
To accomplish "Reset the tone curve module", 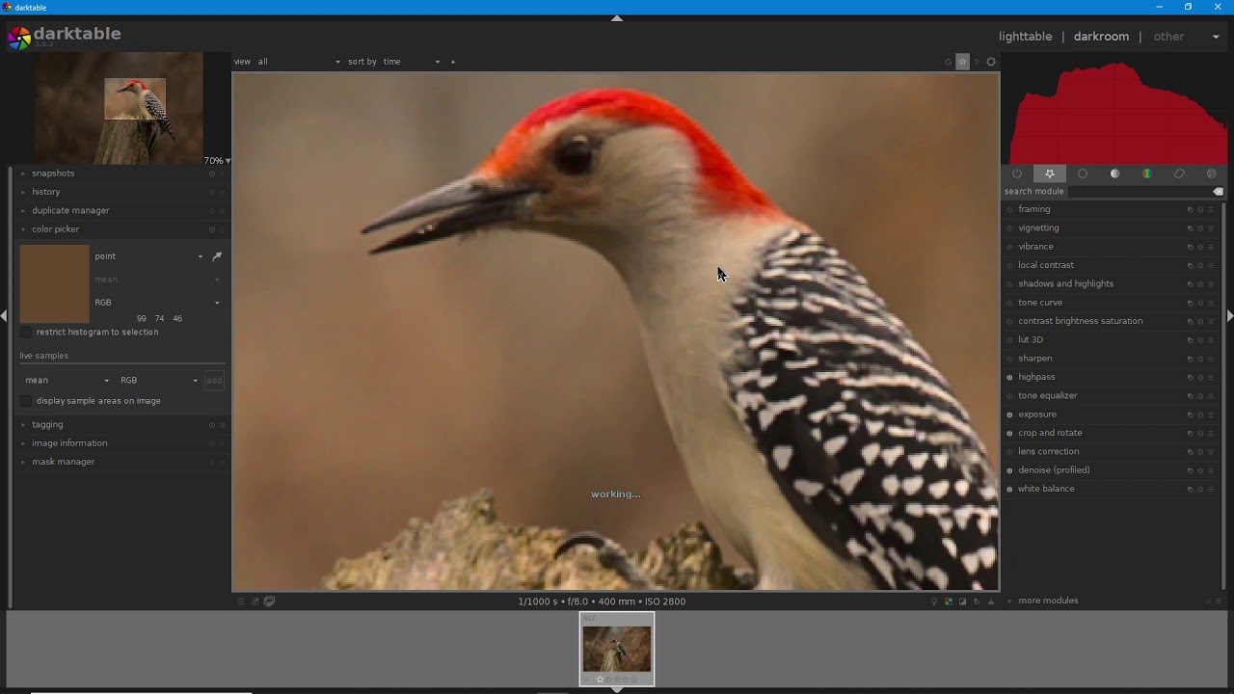I will point(1200,303).
